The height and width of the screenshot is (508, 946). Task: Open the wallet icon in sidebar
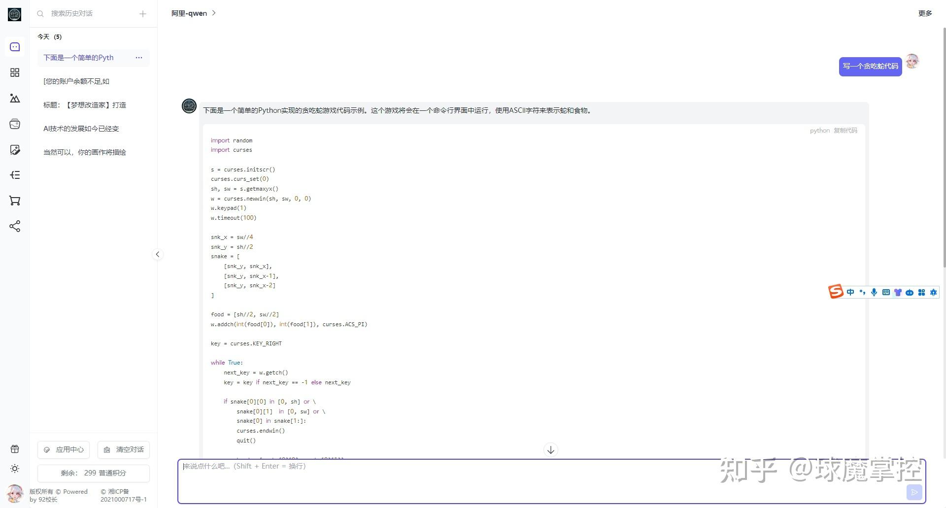15,124
